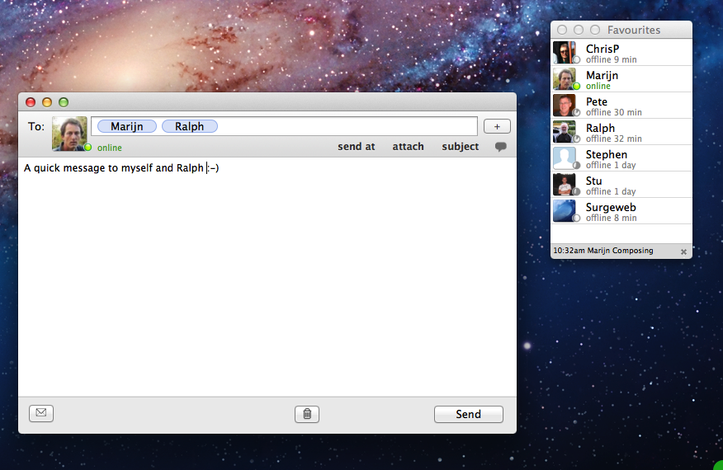Click the Favourites window title bar

(621, 30)
